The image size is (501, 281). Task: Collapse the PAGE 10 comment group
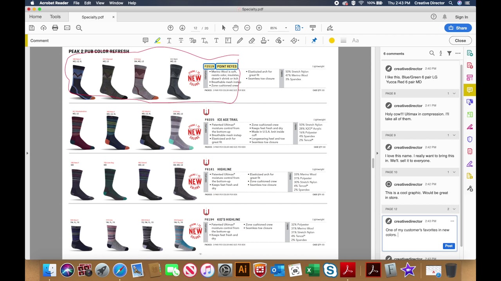454,172
